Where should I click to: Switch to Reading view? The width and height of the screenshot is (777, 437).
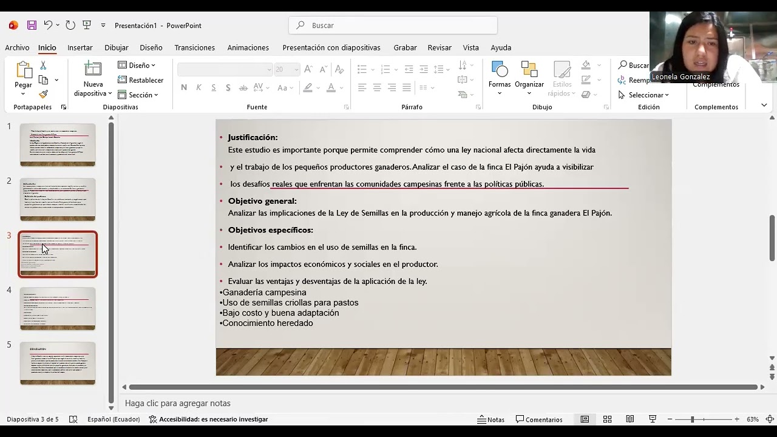pos(630,419)
